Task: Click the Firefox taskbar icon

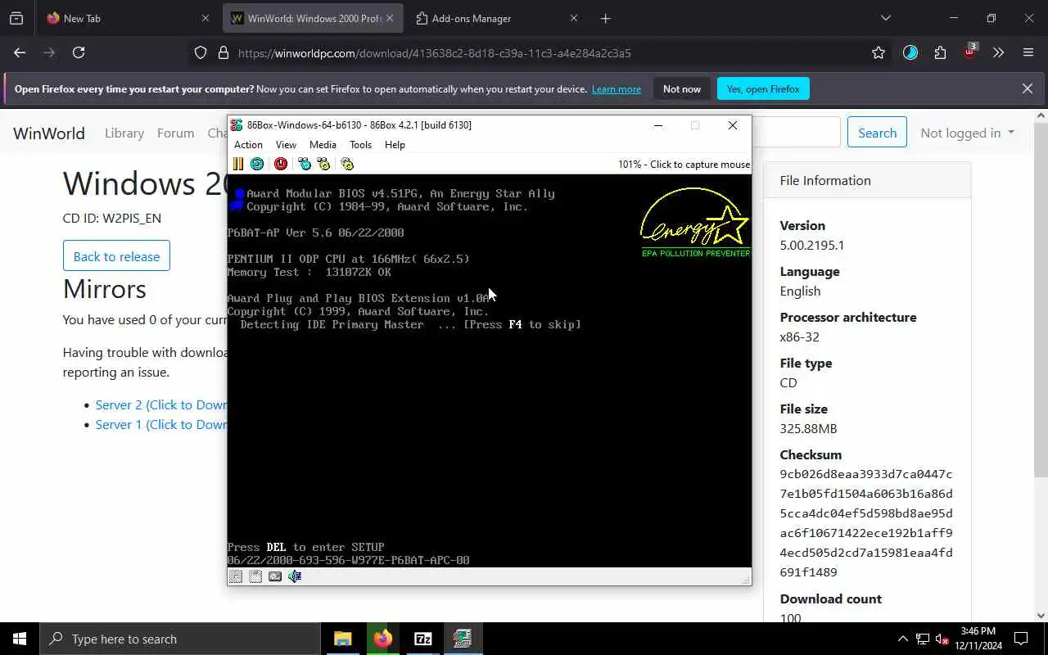Action: (383, 639)
